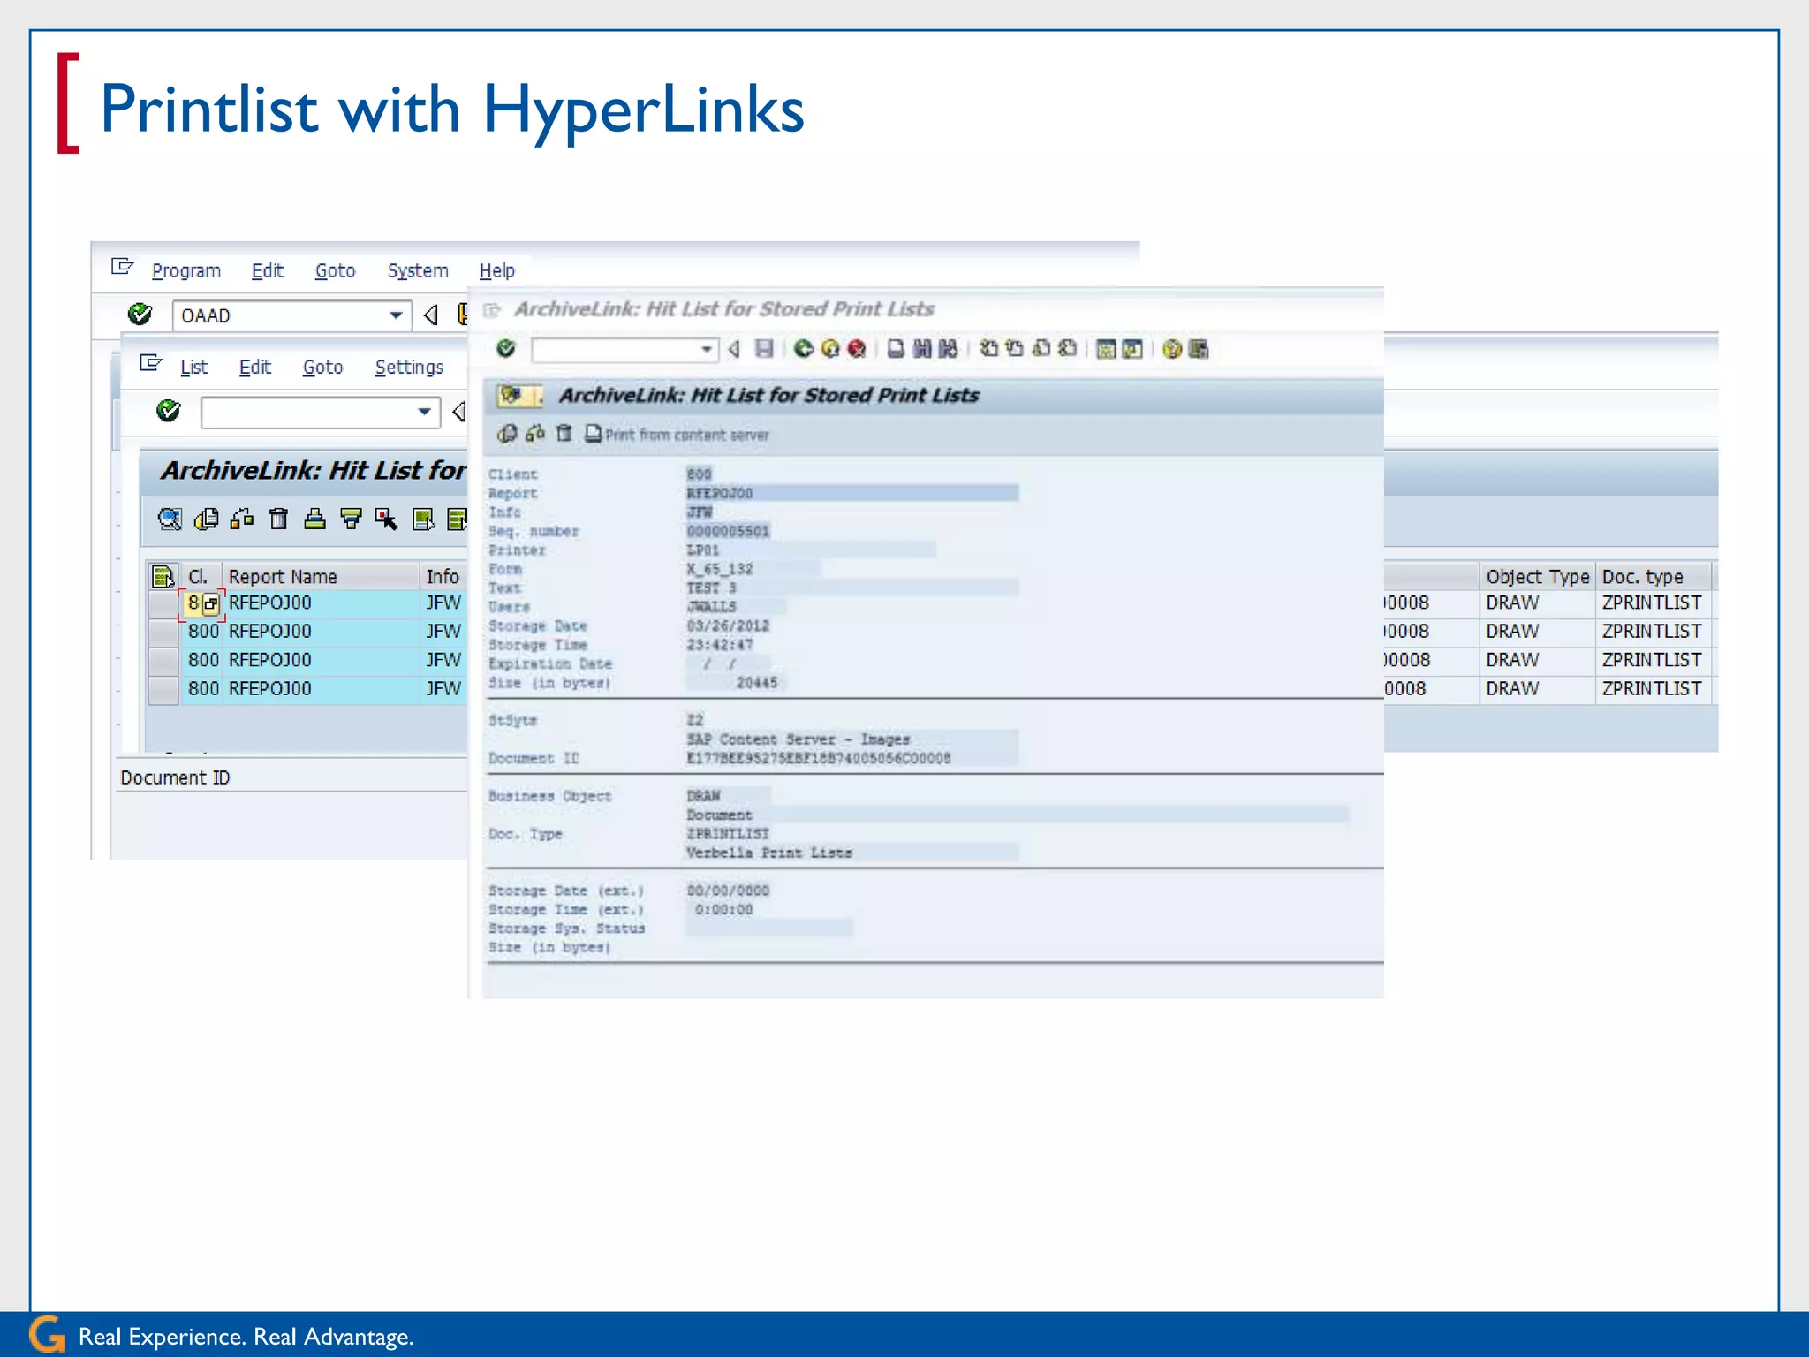The height and width of the screenshot is (1357, 1809).
Task: Click the Document ID value in detail popup
Action: point(819,758)
